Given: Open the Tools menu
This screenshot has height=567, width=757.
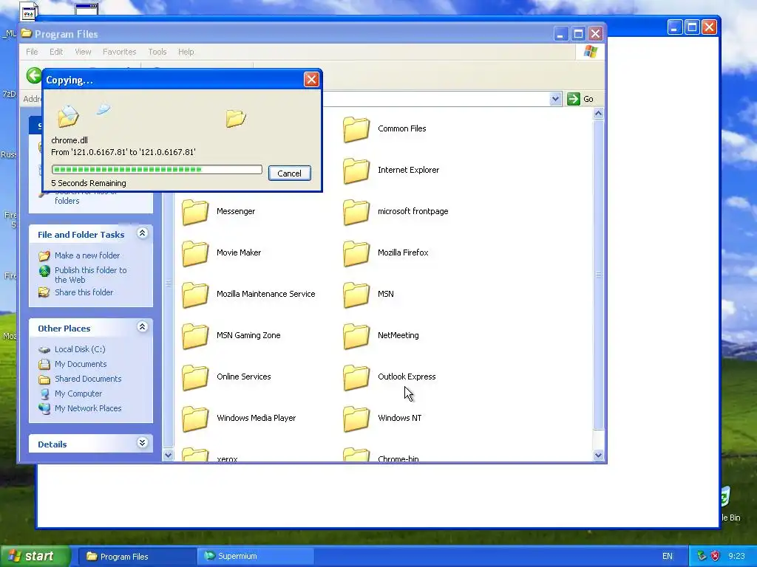Looking at the screenshot, I should (x=157, y=52).
